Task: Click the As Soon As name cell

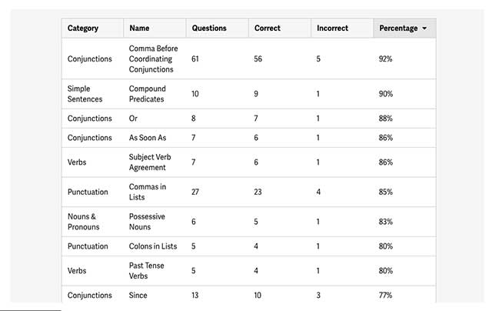Action: 148,138
